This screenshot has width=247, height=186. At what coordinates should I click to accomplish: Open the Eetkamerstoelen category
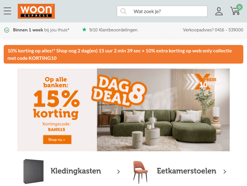[186, 171]
